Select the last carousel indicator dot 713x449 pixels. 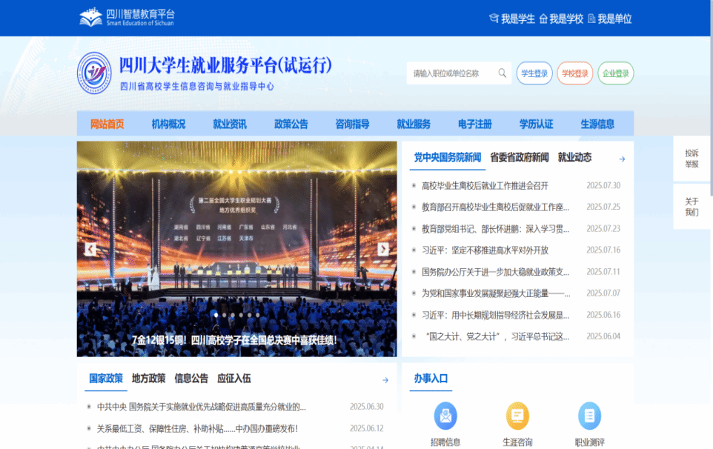coord(257,314)
